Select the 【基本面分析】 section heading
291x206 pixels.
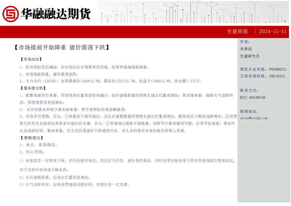34,88
